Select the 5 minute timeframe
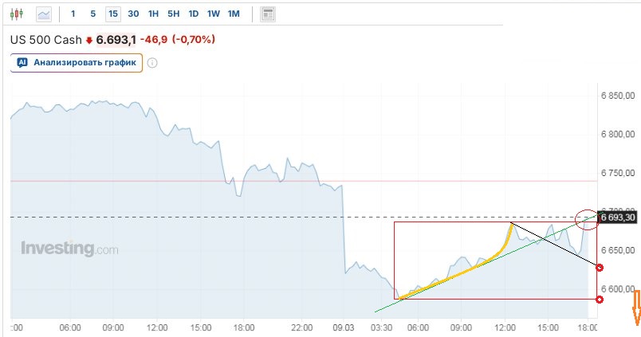 [93, 14]
